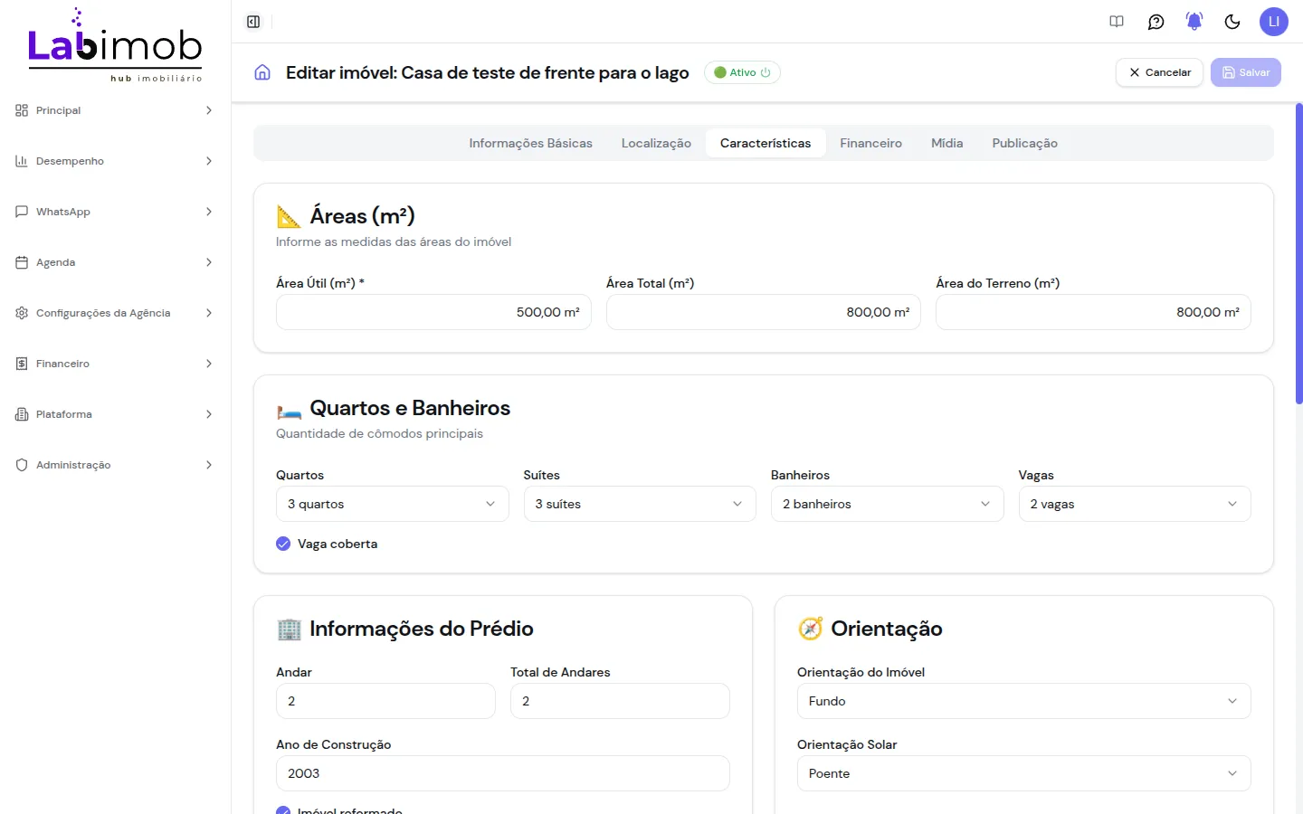Click the Área do Terreno input field
Viewport: 1303px width, 814px height.
(1093, 312)
